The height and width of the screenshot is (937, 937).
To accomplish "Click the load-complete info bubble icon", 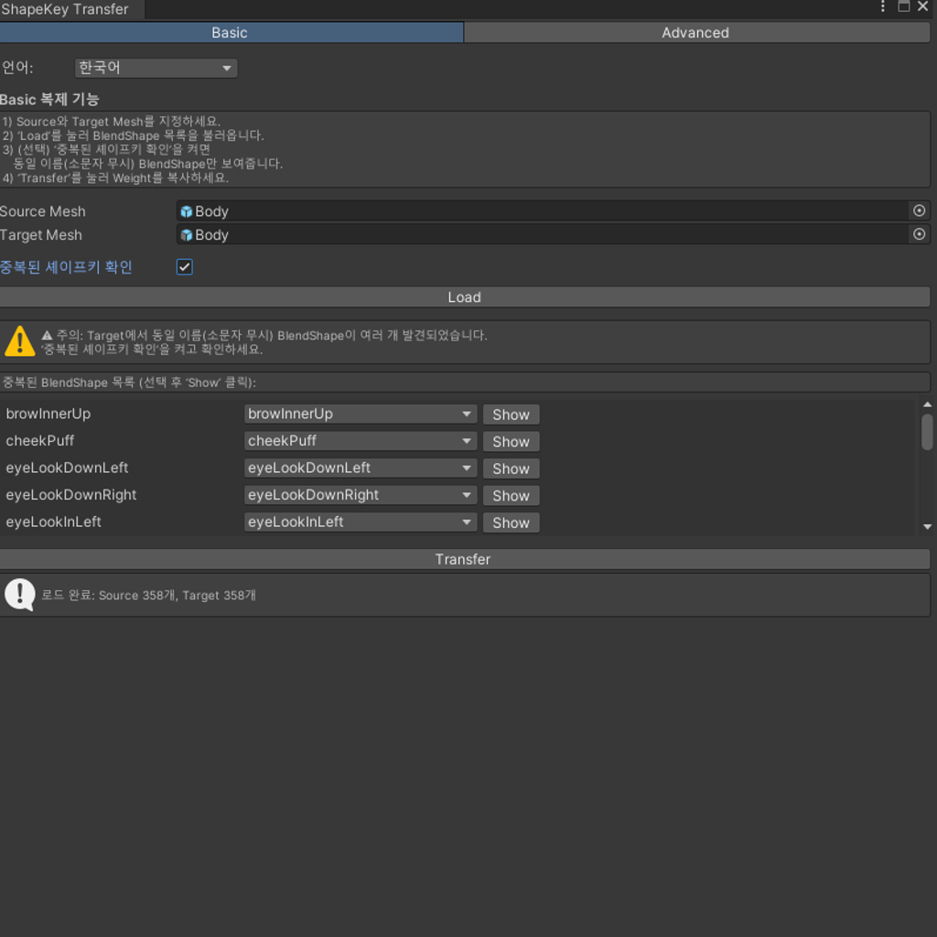I will point(19,594).
